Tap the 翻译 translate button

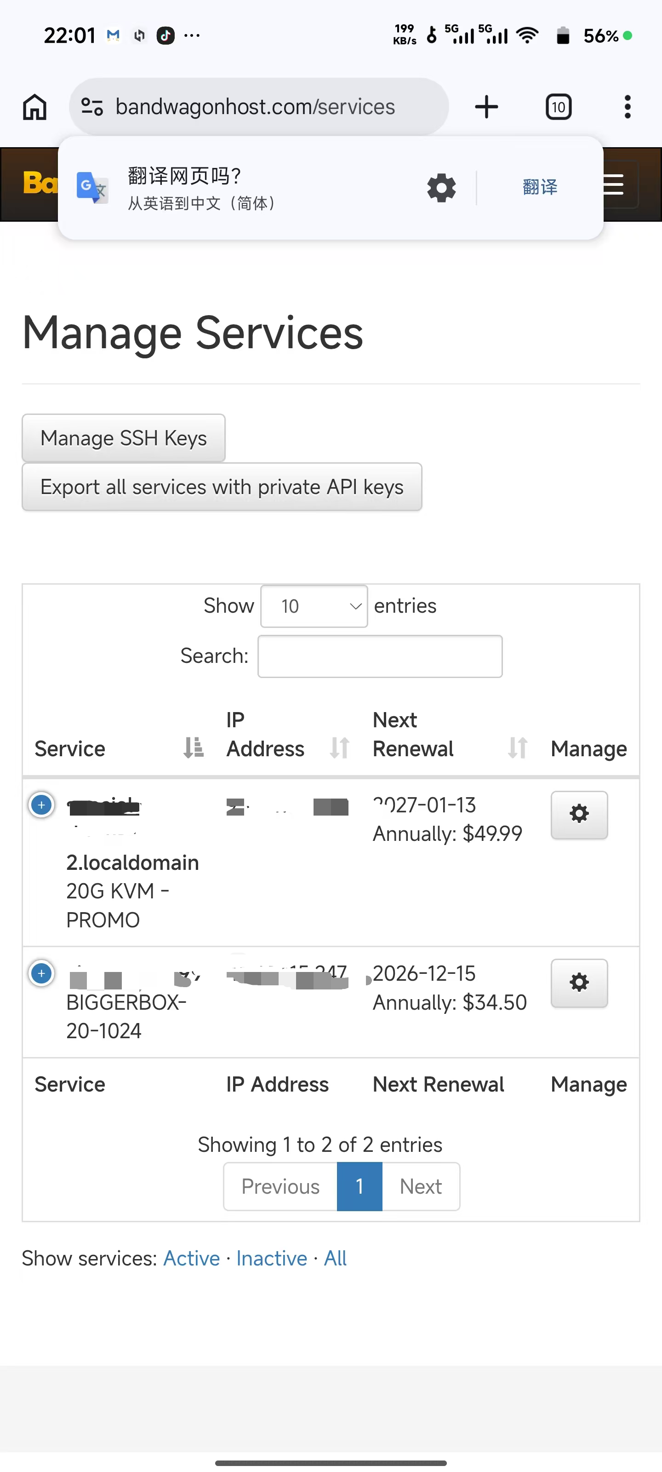pos(540,187)
